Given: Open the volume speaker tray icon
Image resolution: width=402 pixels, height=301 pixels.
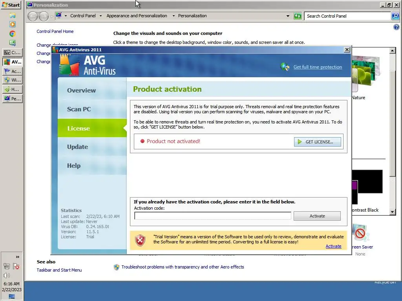Looking at the screenshot, I should [x=7, y=276].
